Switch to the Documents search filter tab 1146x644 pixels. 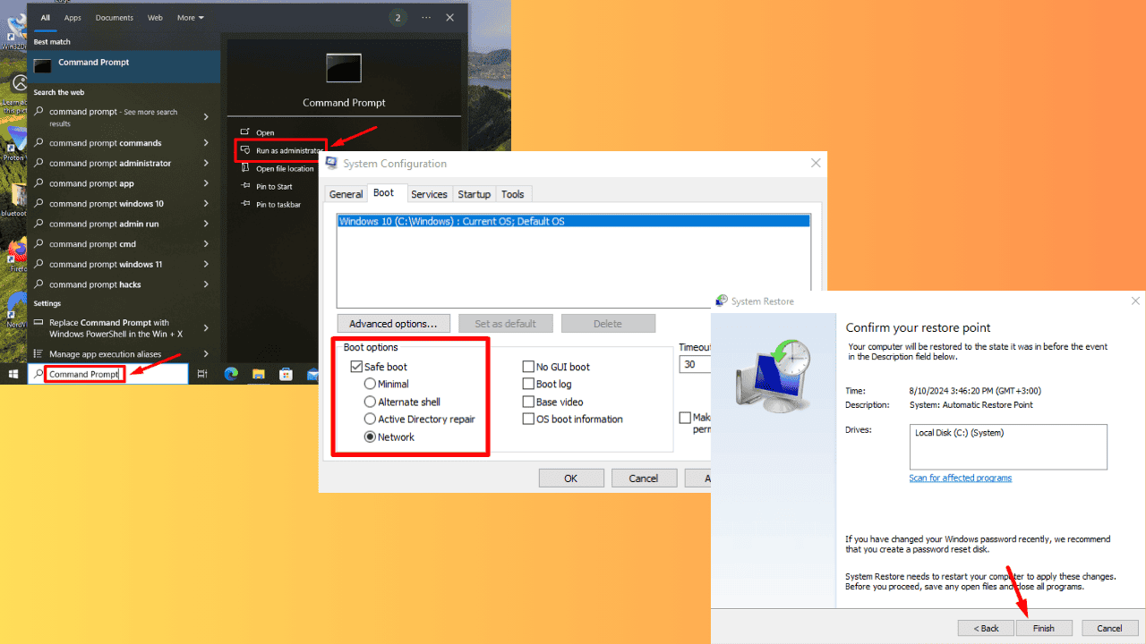tap(115, 17)
